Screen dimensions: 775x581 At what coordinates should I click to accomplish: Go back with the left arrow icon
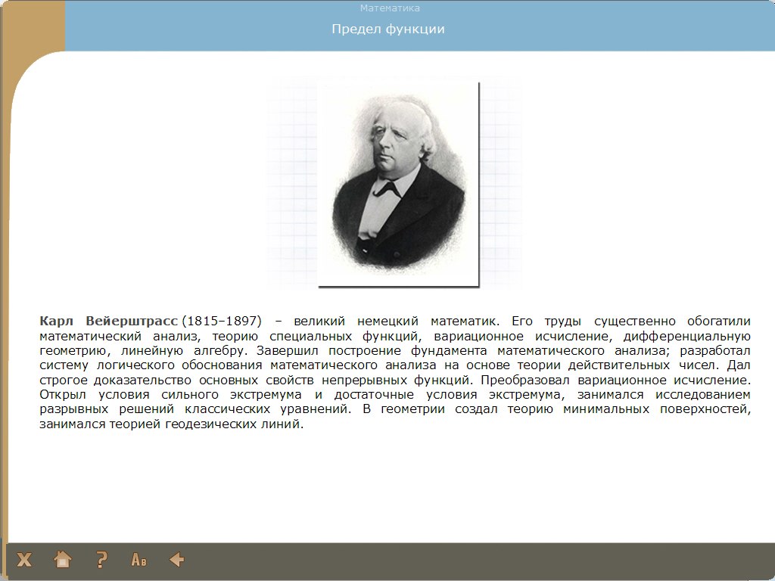[x=177, y=560]
